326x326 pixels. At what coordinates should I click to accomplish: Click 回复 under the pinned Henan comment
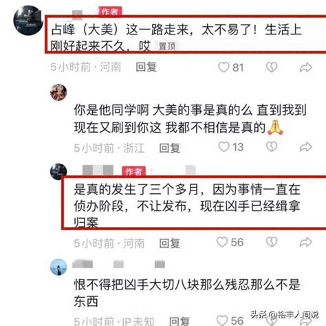coord(146,67)
